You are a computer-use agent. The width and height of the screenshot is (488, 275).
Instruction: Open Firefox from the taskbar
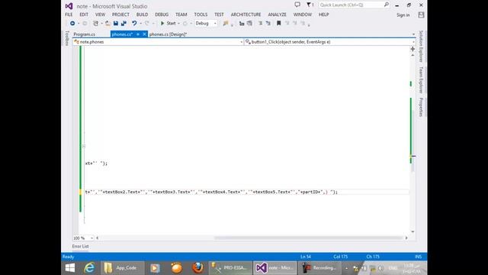(197, 268)
